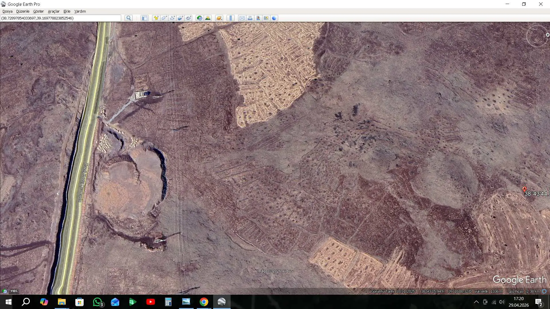550x309 pixels.
Task: Click the red placemark A marker
Action: click(x=525, y=189)
